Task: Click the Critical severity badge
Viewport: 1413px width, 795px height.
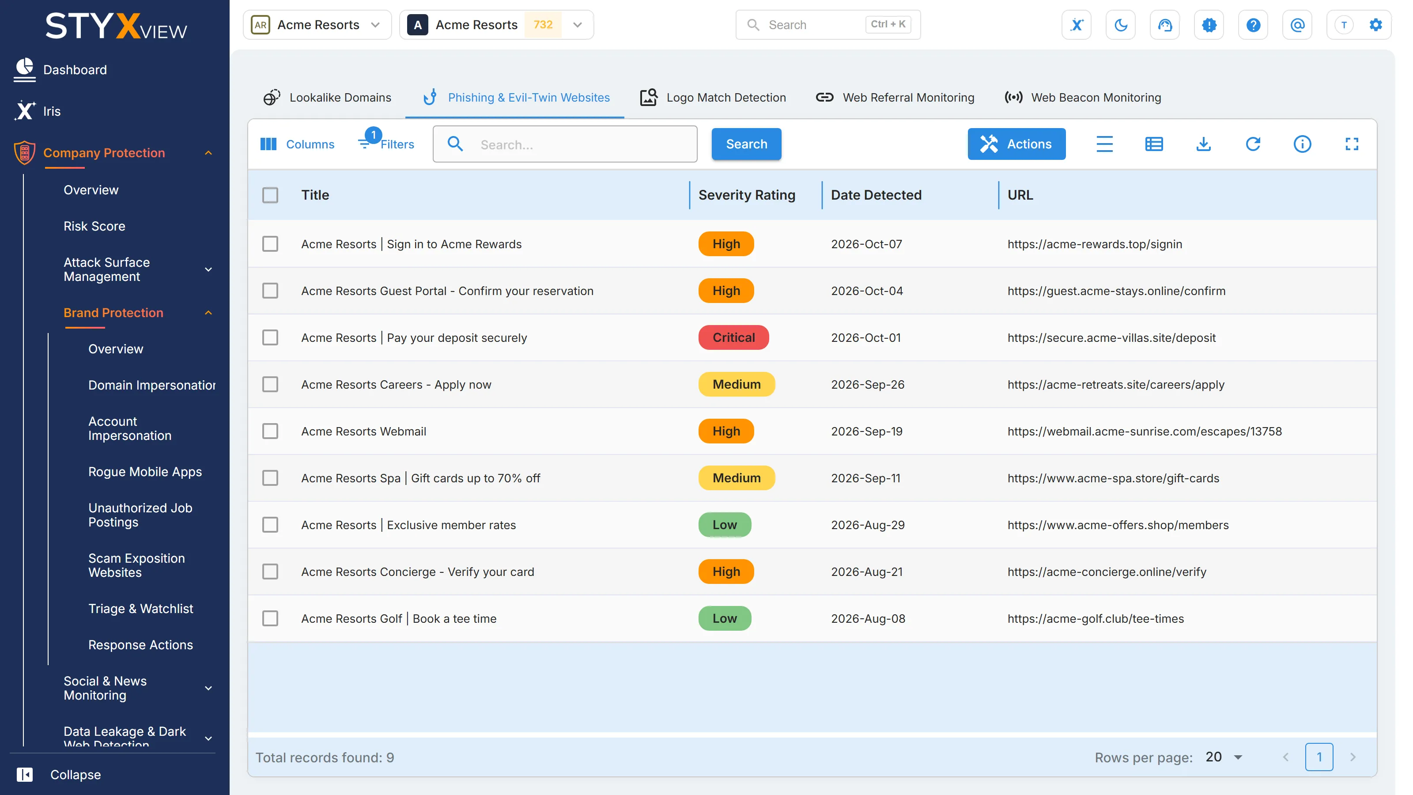Action: coord(733,338)
